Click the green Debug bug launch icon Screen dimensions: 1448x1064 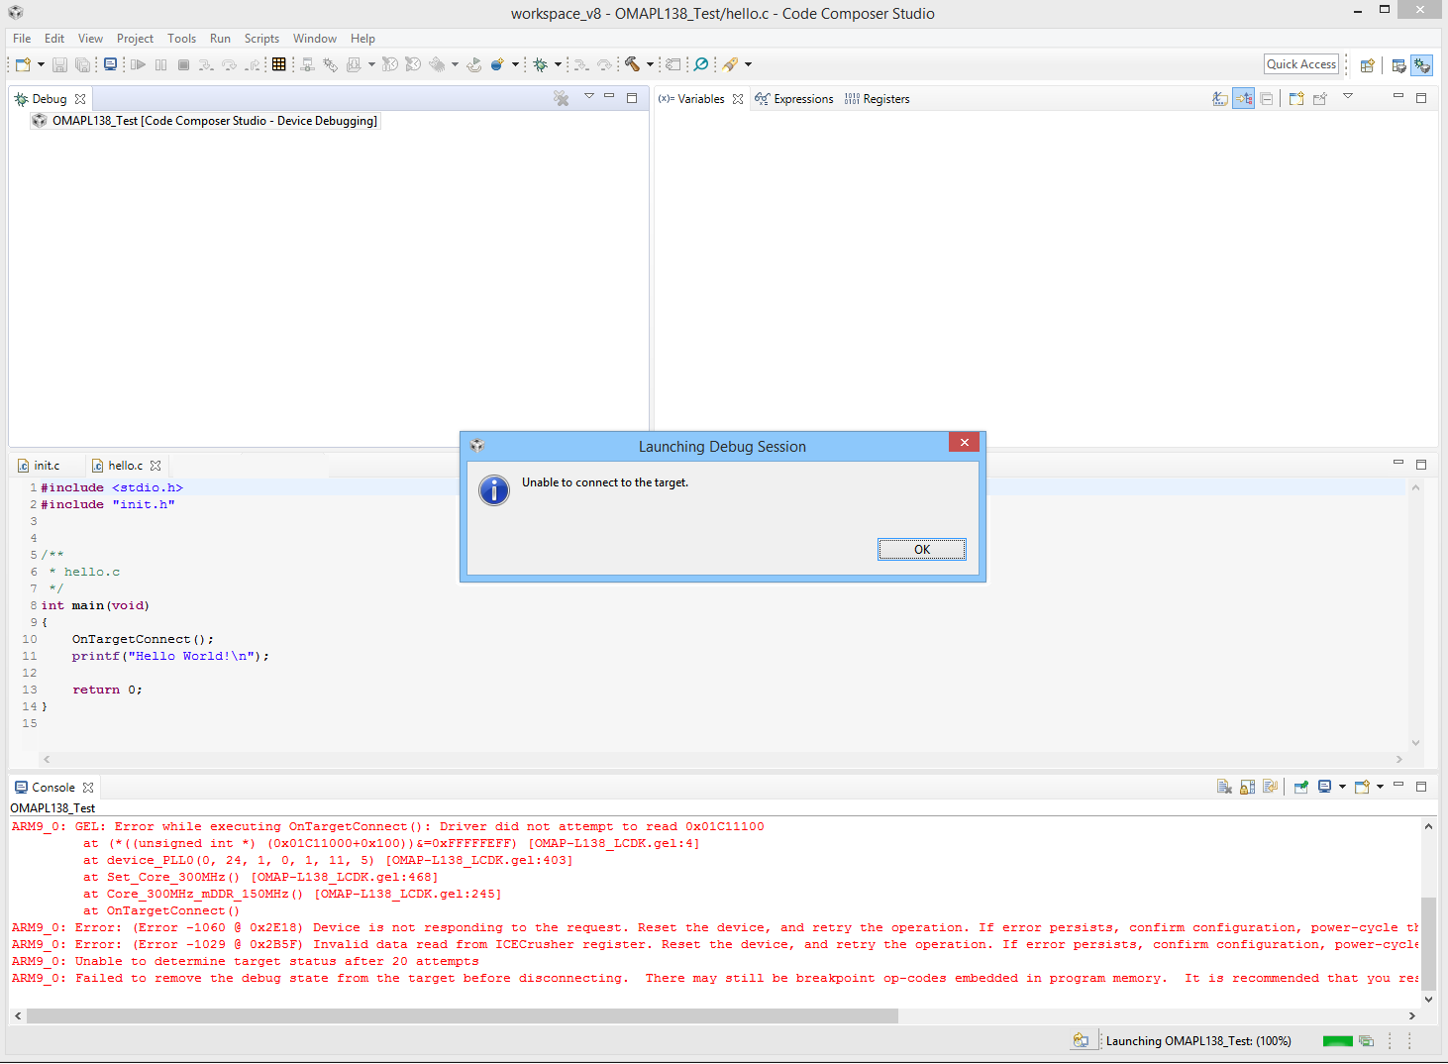540,64
